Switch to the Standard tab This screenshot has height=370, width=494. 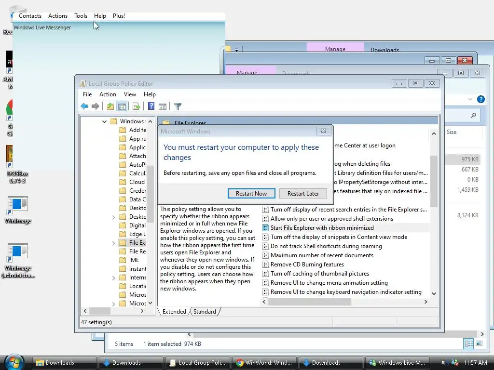pyautogui.click(x=205, y=312)
